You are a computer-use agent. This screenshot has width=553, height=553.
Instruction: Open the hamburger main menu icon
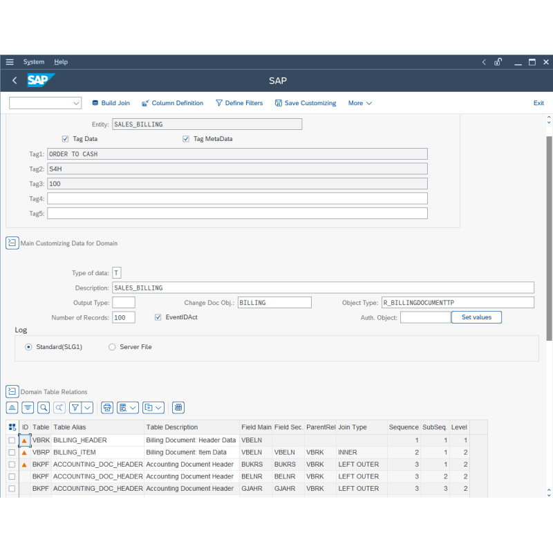[x=10, y=62]
